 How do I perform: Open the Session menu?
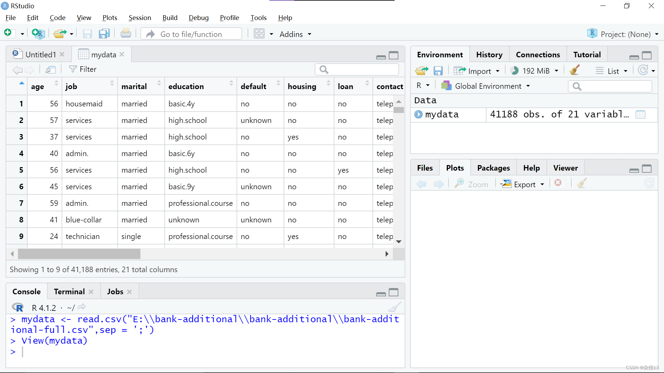[139, 18]
